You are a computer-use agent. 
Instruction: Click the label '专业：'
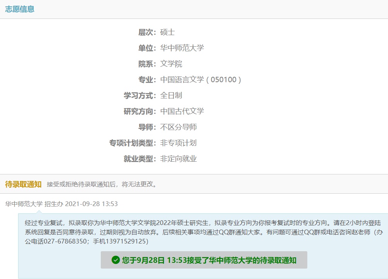[x=147, y=79]
